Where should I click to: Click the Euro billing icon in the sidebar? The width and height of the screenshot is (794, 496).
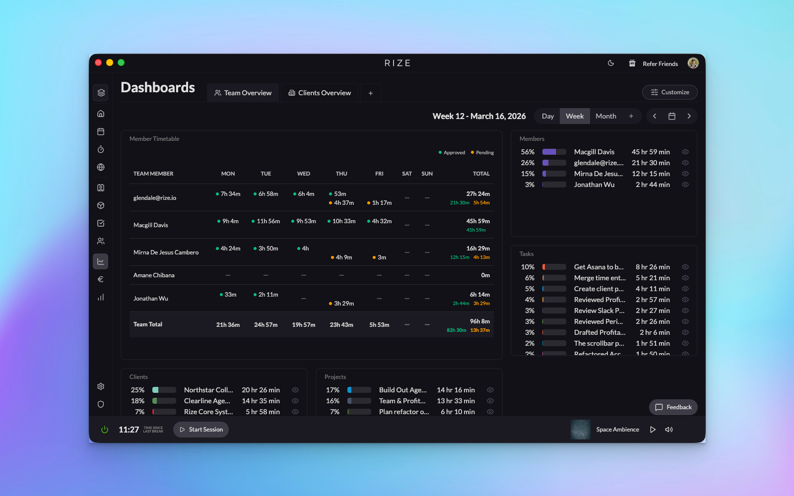tap(100, 279)
